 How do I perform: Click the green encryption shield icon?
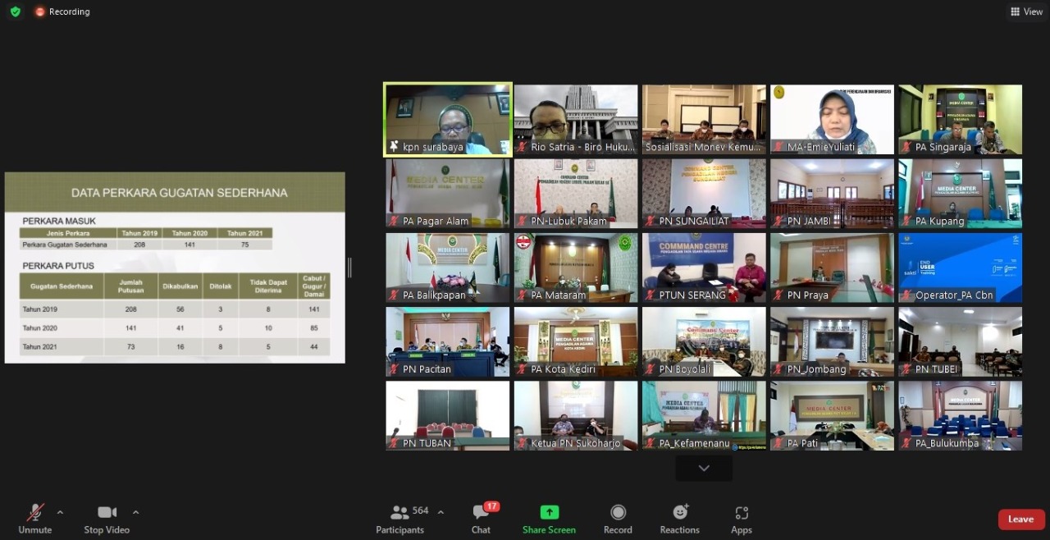click(x=15, y=11)
